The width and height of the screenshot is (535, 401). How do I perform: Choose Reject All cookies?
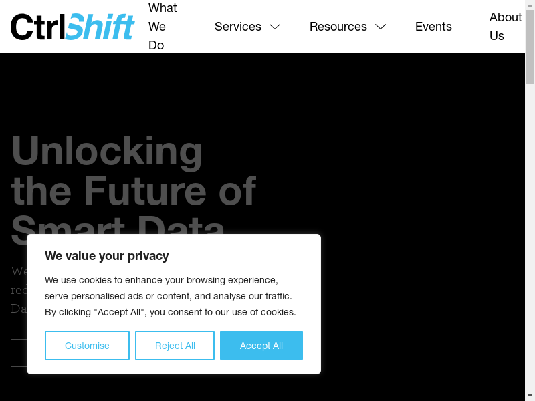coord(175,346)
